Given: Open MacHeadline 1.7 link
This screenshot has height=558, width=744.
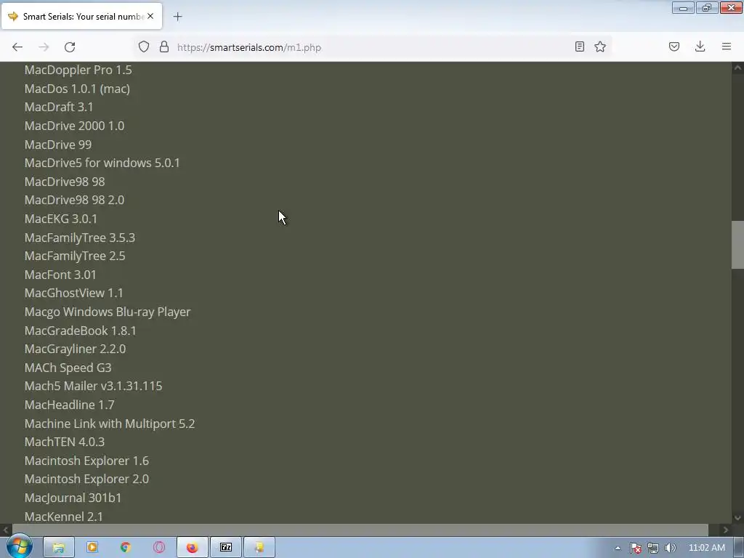Looking at the screenshot, I should coord(69,405).
